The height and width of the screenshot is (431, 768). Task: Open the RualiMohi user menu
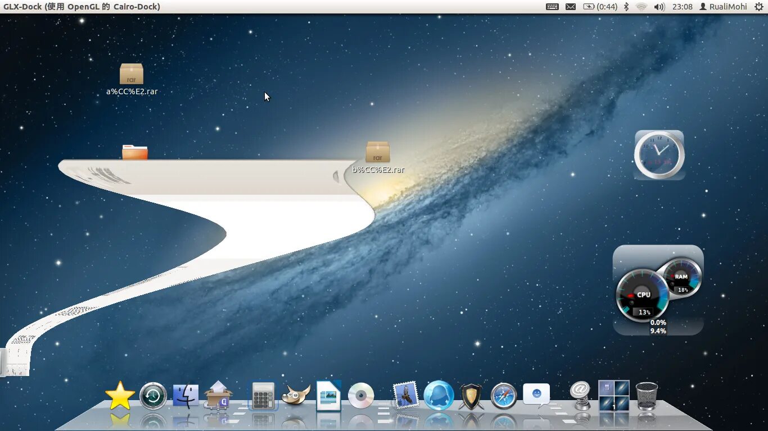coord(723,7)
